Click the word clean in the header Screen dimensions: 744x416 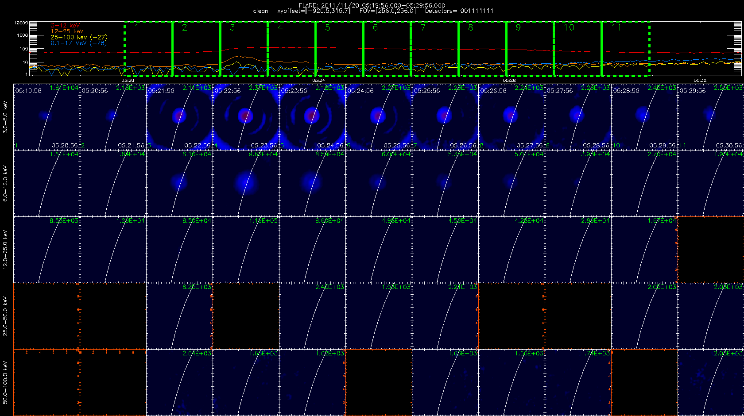[261, 11]
